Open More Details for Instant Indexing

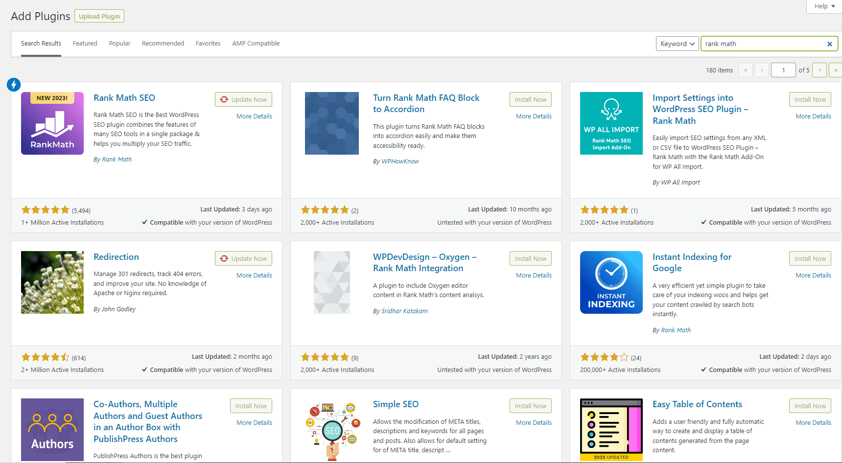[x=813, y=276]
